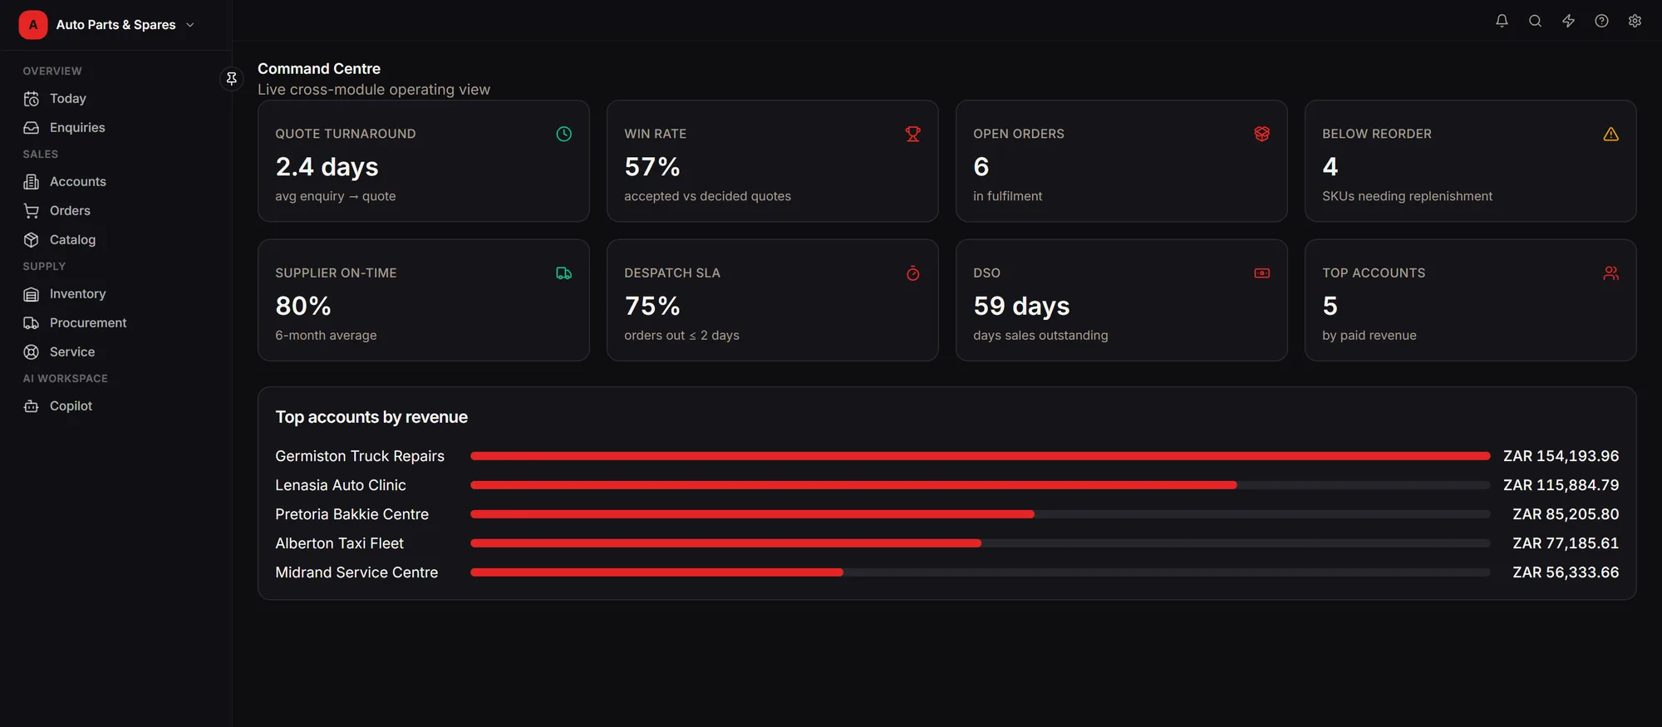
Task: Select the Germiston Truck Repairs account row
Action: (x=947, y=456)
